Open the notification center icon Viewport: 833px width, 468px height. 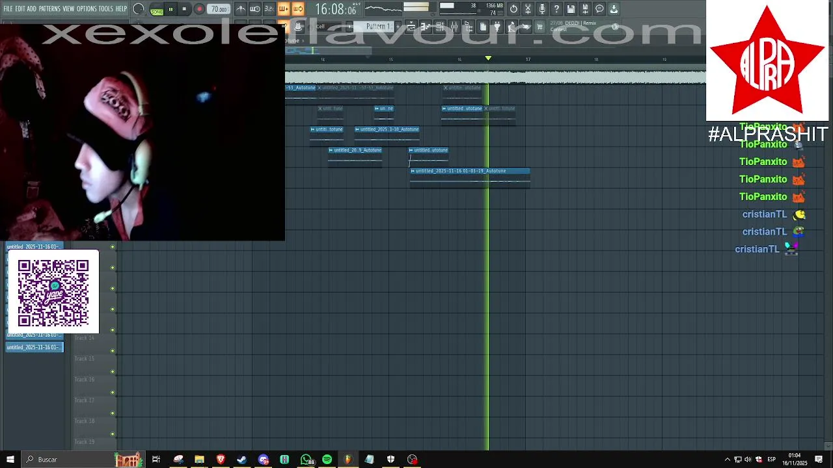coord(819,460)
